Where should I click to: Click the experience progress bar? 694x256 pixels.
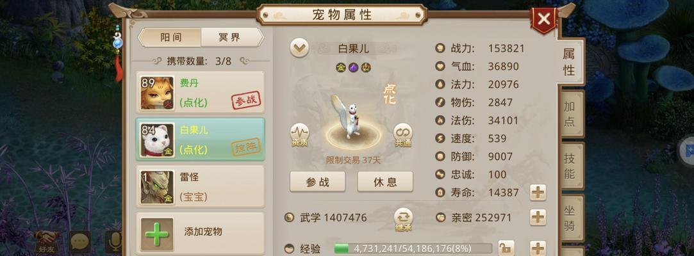413,248
